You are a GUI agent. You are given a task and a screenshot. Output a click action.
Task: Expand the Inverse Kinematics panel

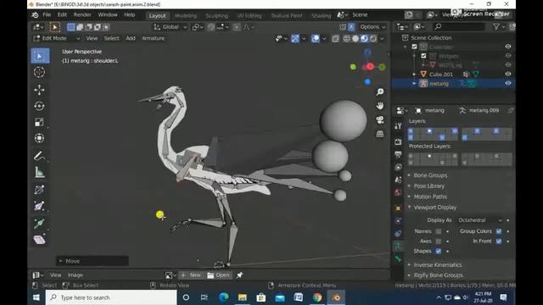[x=438, y=265]
